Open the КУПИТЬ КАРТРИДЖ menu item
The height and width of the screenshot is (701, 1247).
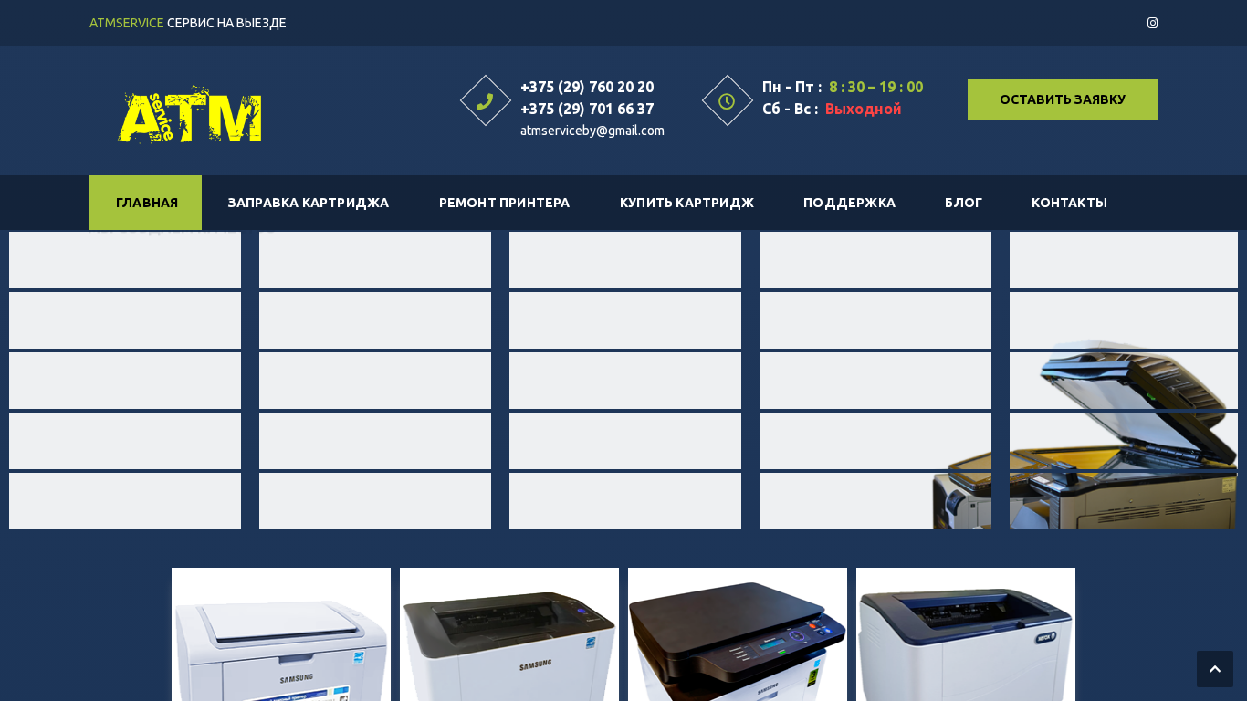[x=686, y=203]
